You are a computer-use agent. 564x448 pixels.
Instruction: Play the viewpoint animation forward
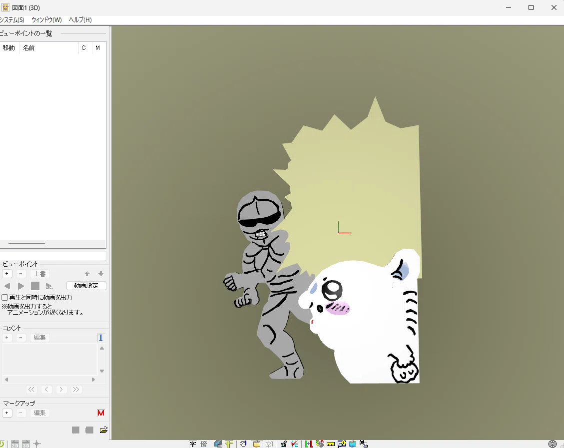pyautogui.click(x=21, y=286)
